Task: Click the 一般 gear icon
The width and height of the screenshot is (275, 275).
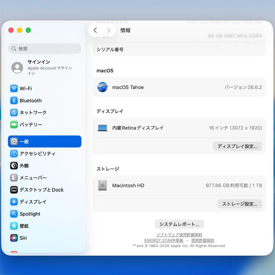Action: (x=14, y=142)
